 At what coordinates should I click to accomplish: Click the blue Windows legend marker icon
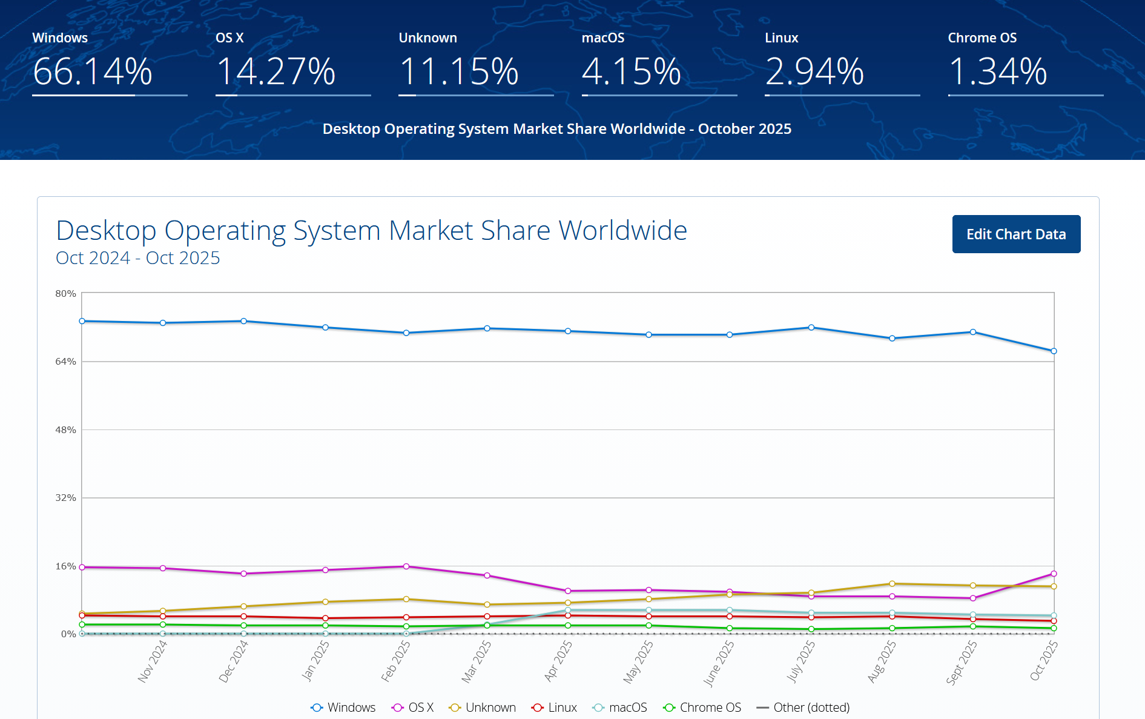(317, 707)
